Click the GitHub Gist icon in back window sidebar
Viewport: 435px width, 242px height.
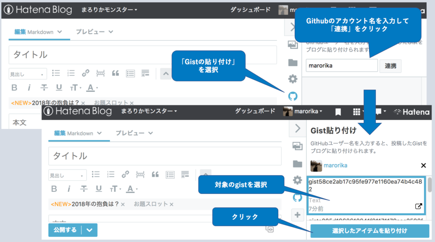[x=293, y=96]
